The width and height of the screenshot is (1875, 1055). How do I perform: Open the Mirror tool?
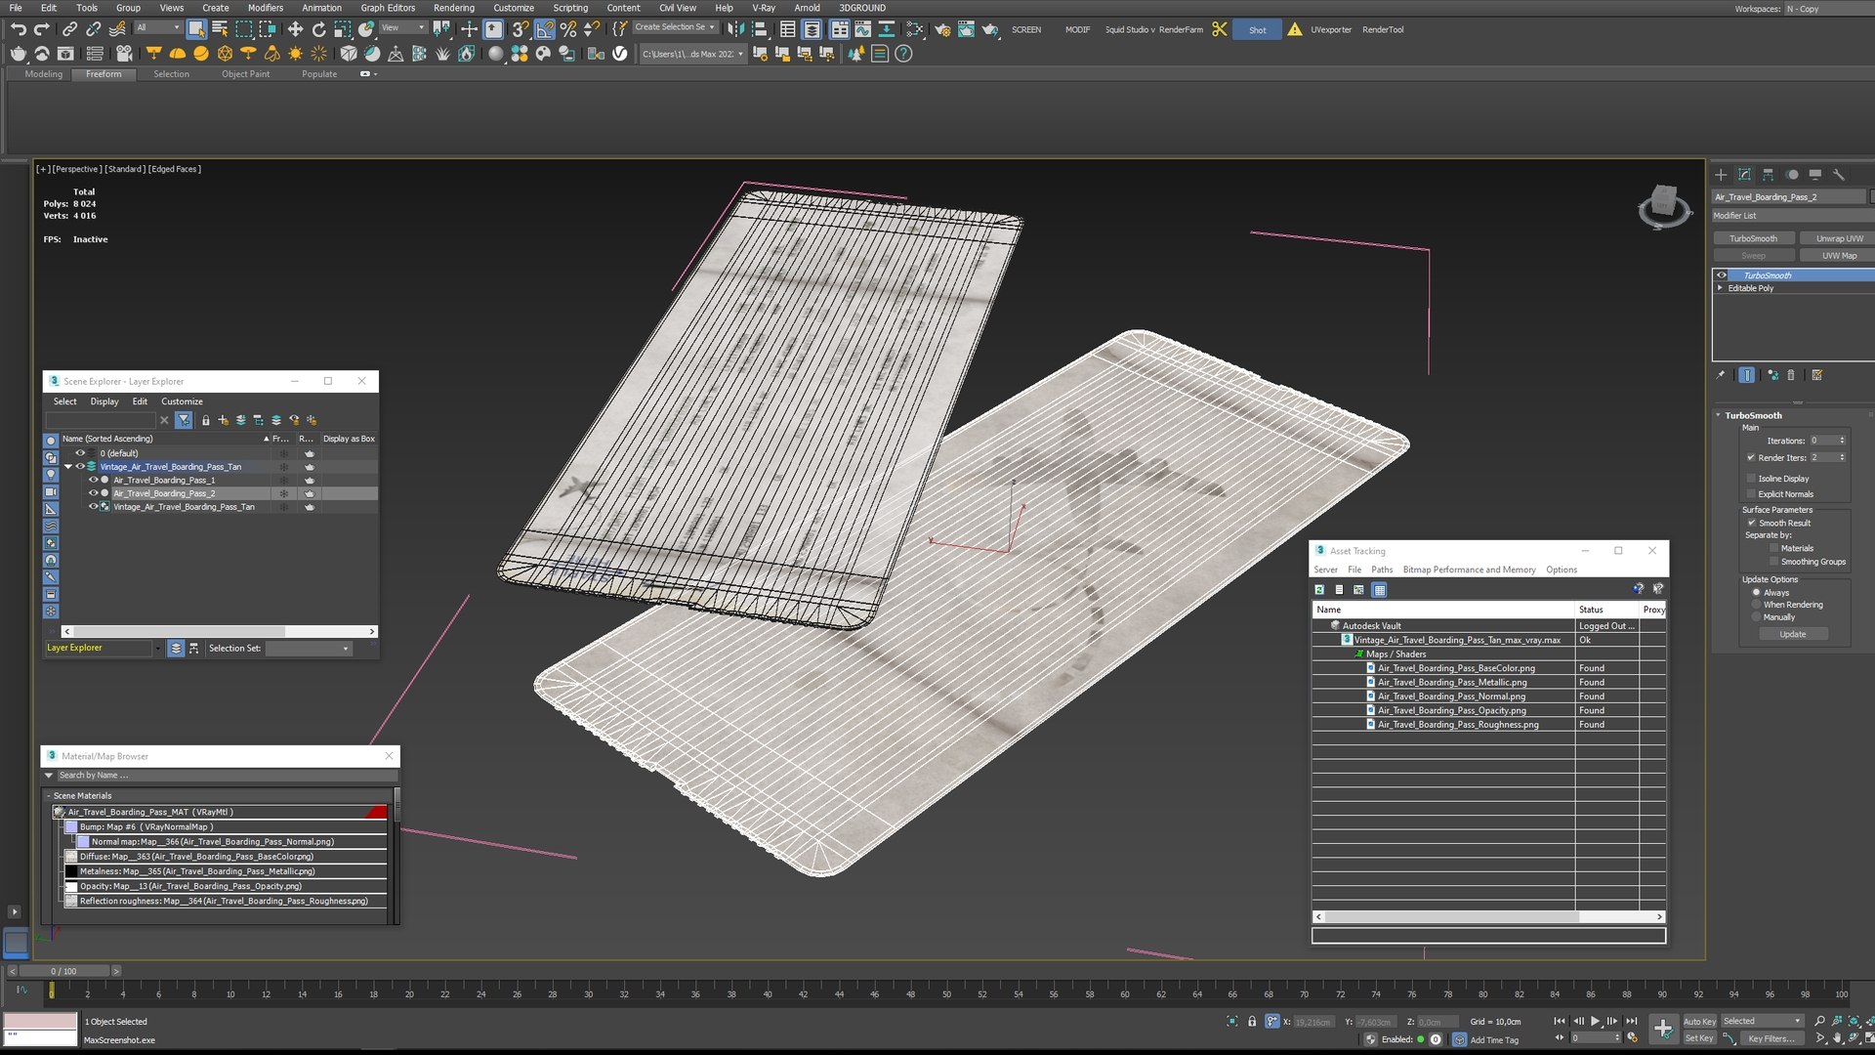[x=736, y=29]
